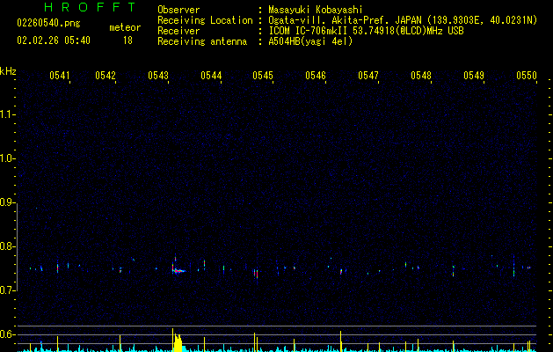Click the 0541 time marker

point(60,76)
